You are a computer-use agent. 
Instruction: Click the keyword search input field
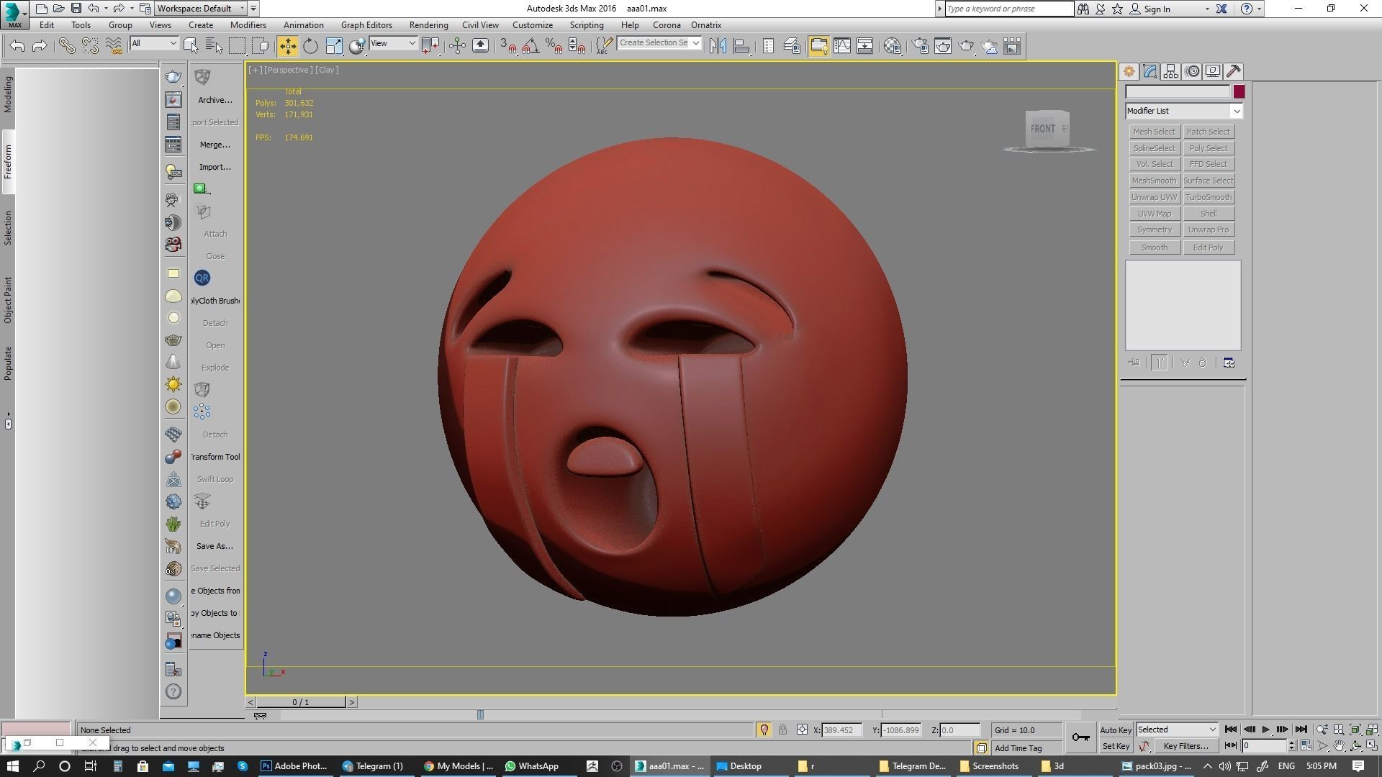pos(1009,9)
